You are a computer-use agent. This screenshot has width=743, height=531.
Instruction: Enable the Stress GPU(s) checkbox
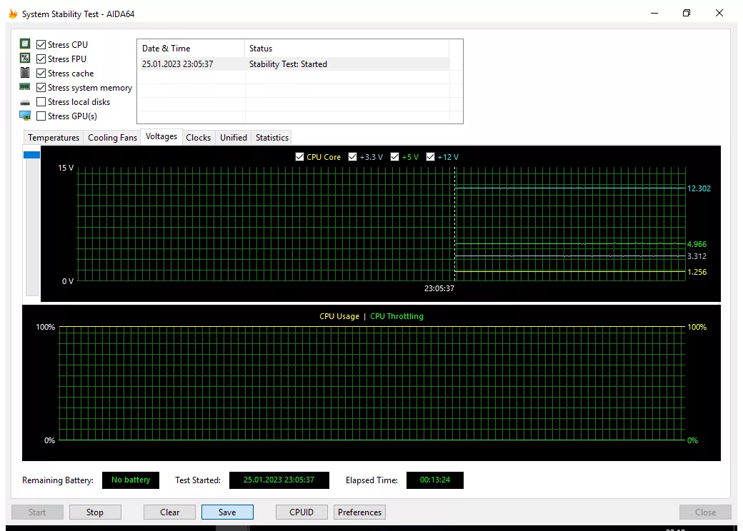pyautogui.click(x=41, y=116)
